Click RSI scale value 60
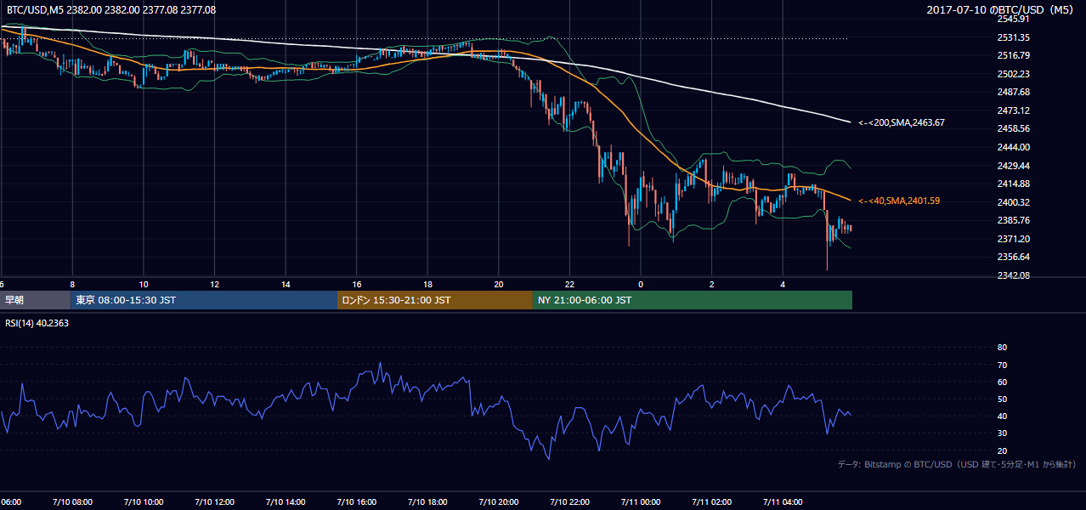 [1002, 382]
